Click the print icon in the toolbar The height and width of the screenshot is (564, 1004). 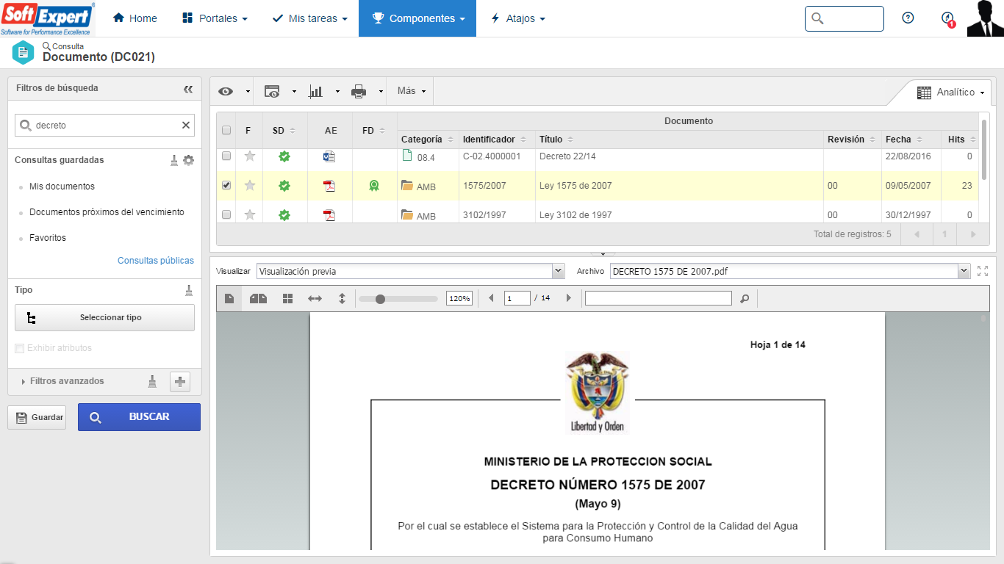(x=359, y=91)
